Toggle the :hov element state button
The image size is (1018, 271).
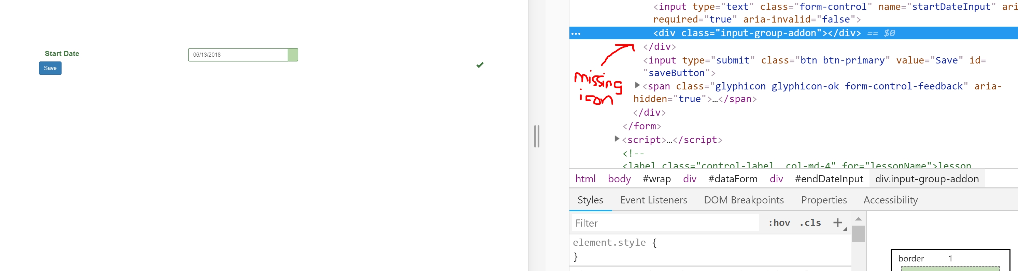[x=779, y=223]
